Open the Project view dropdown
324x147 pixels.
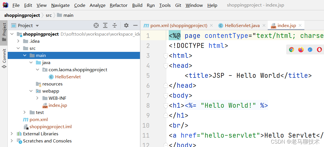coord(37,26)
